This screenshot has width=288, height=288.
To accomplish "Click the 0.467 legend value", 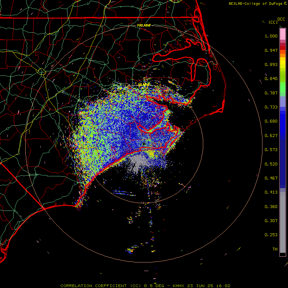I will pyautogui.click(x=271, y=178).
